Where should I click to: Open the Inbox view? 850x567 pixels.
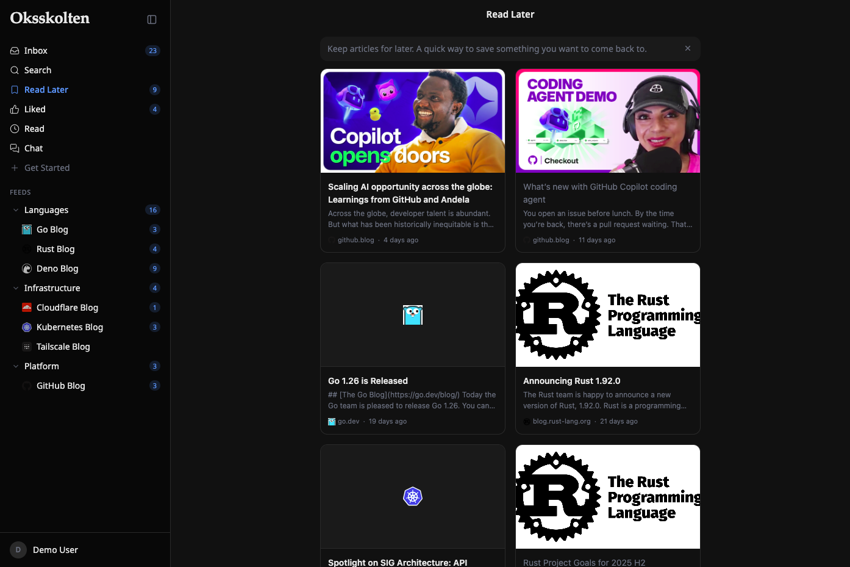[x=85, y=51]
